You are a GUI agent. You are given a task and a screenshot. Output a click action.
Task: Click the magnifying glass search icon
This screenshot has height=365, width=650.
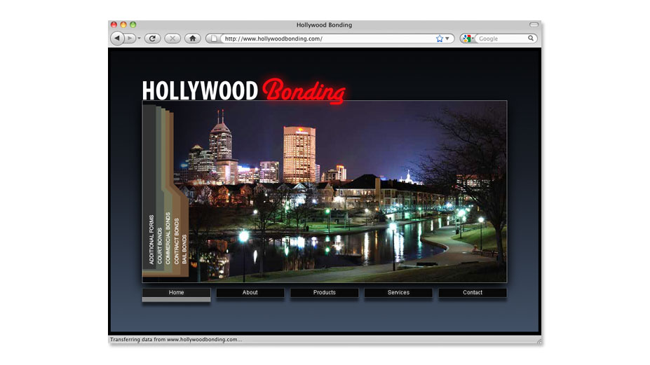(531, 38)
